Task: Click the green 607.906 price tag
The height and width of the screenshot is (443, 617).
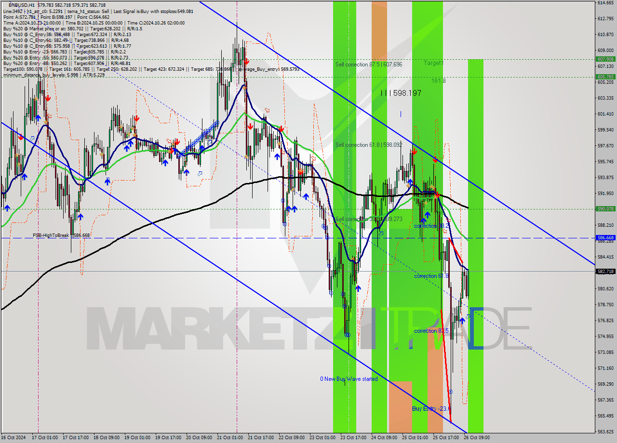Action: [605, 59]
